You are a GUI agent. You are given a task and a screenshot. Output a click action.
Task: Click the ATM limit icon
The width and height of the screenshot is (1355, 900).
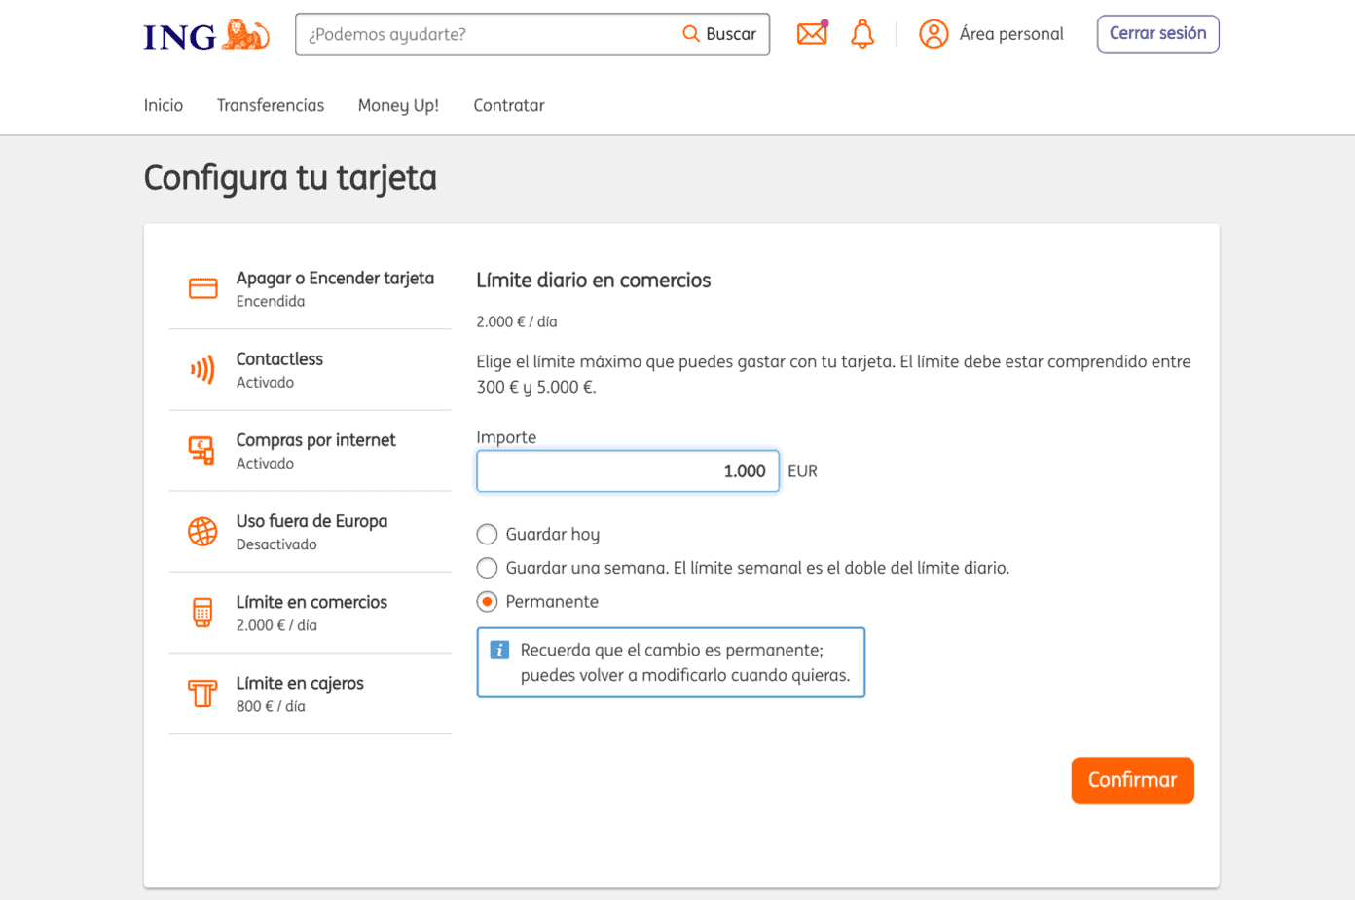(x=202, y=694)
